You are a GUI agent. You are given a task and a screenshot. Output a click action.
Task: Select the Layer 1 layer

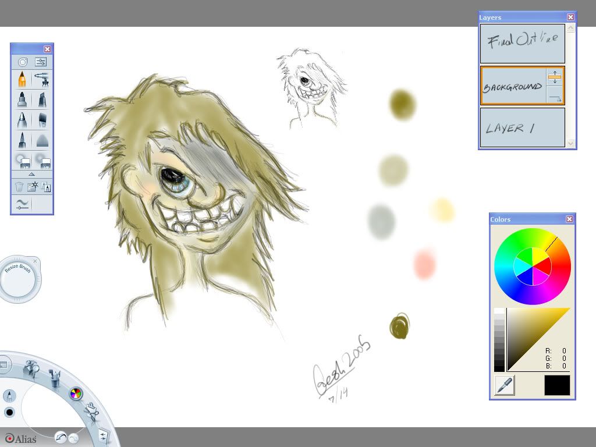click(x=522, y=127)
